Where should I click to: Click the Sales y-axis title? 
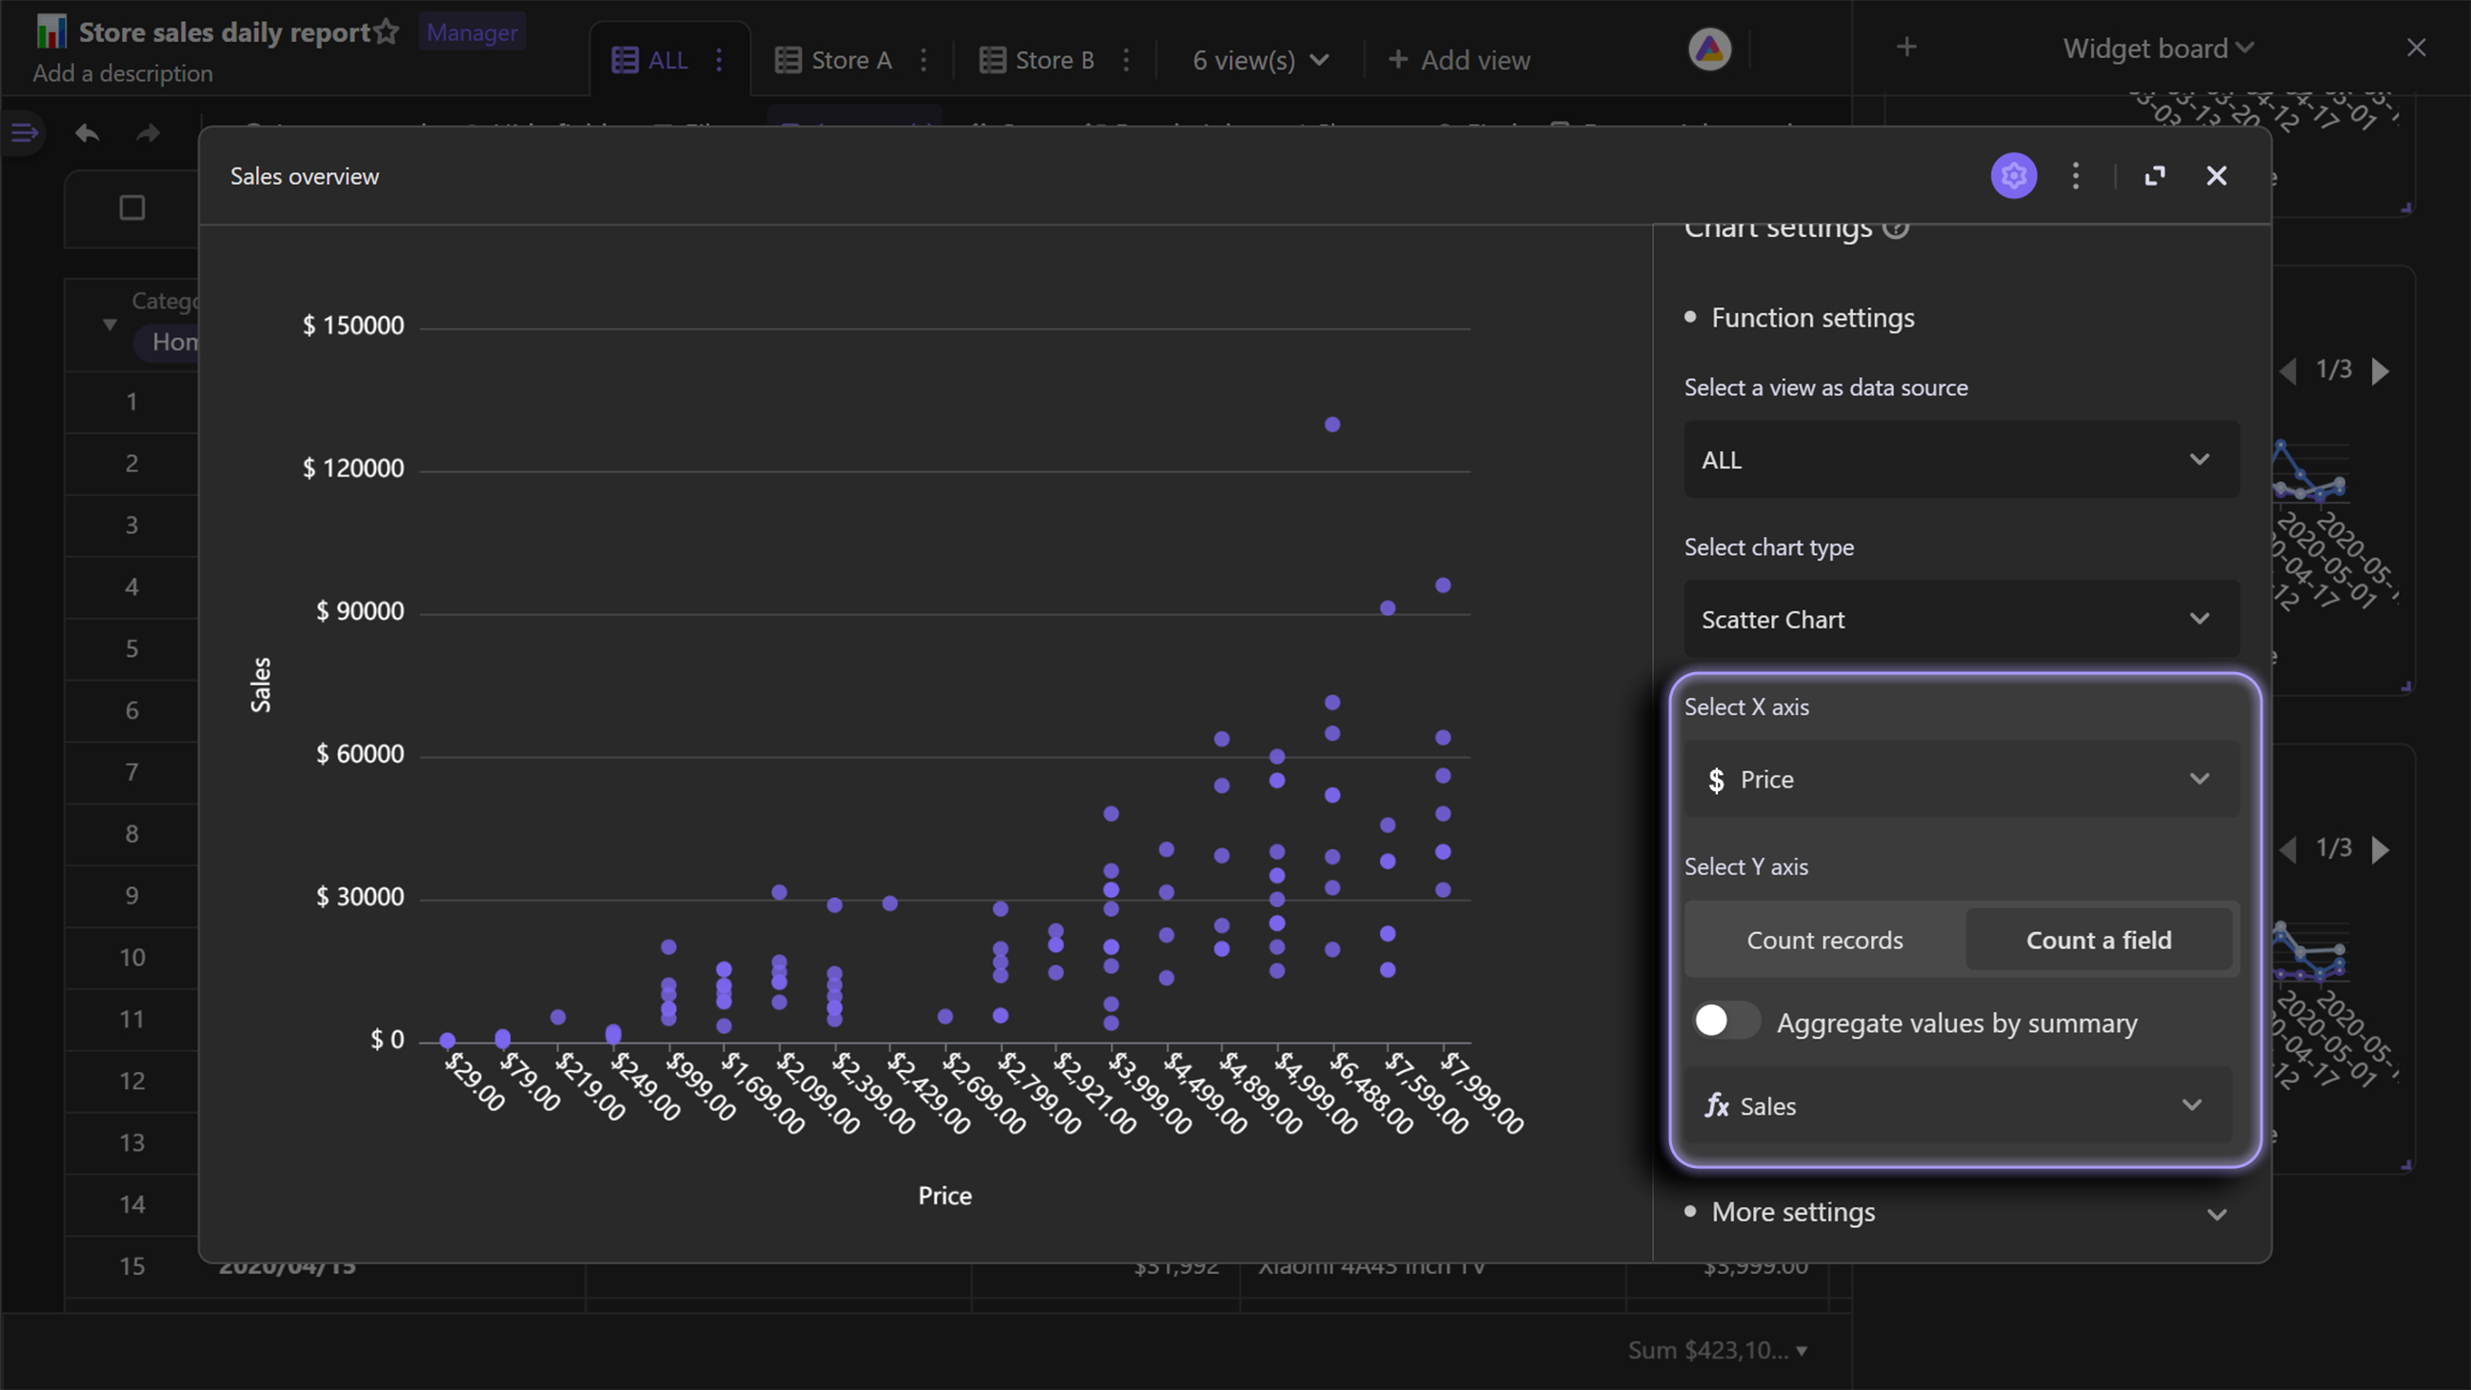[x=261, y=685]
